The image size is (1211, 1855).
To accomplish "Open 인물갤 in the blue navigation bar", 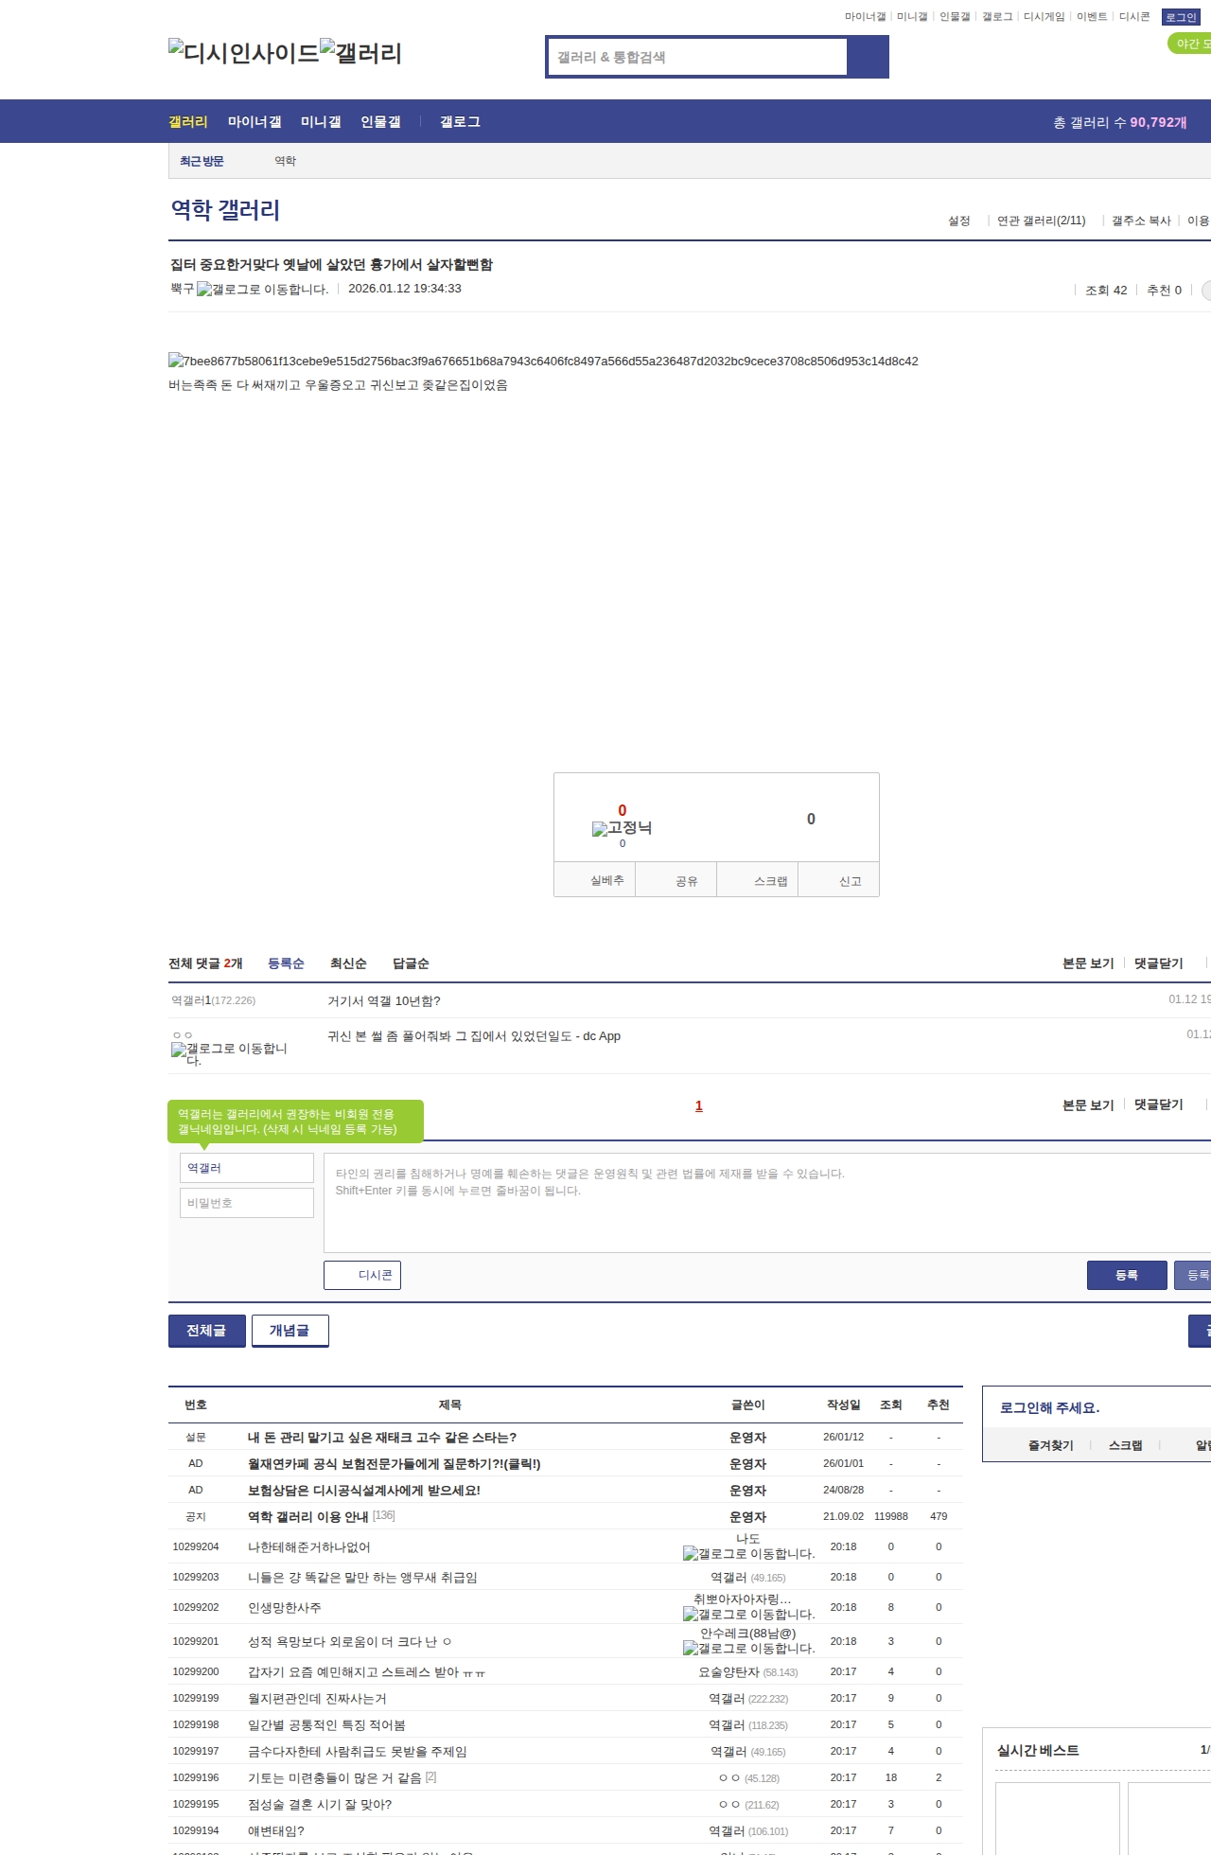I will [x=380, y=122].
